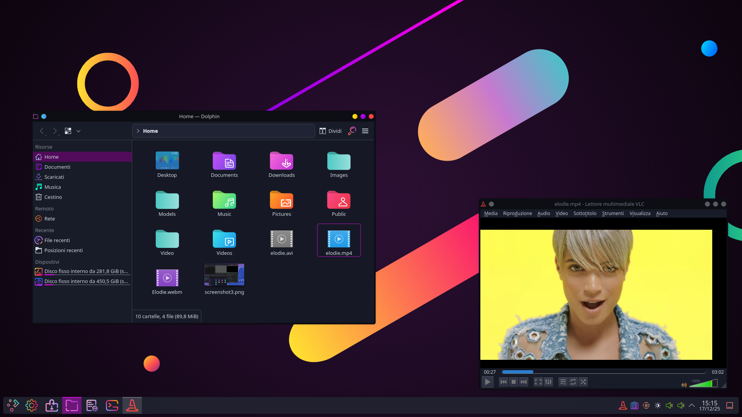Select the Elodie.webm file

point(167,278)
